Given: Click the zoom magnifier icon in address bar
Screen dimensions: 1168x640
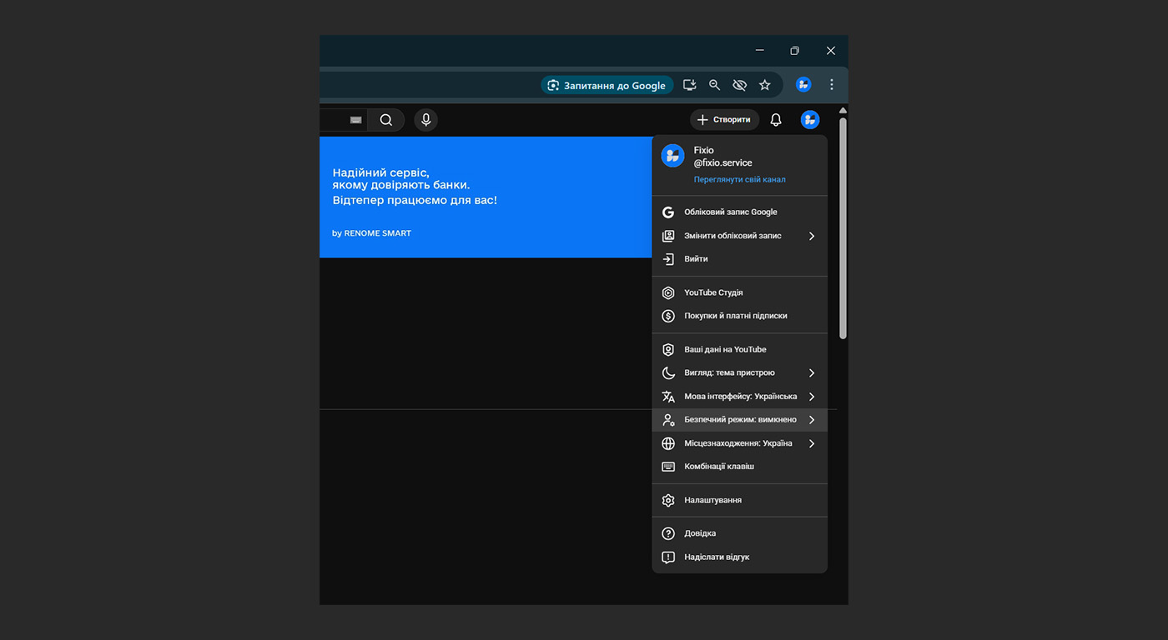Looking at the screenshot, I should 714,85.
